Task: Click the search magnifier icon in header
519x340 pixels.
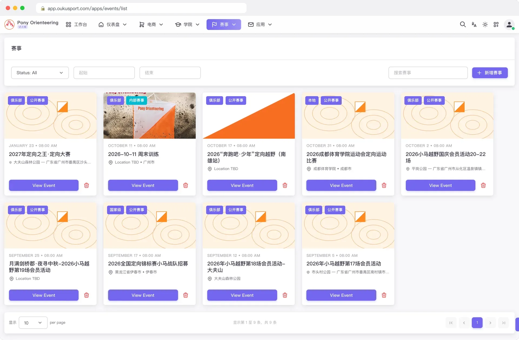Action: click(x=463, y=25)
